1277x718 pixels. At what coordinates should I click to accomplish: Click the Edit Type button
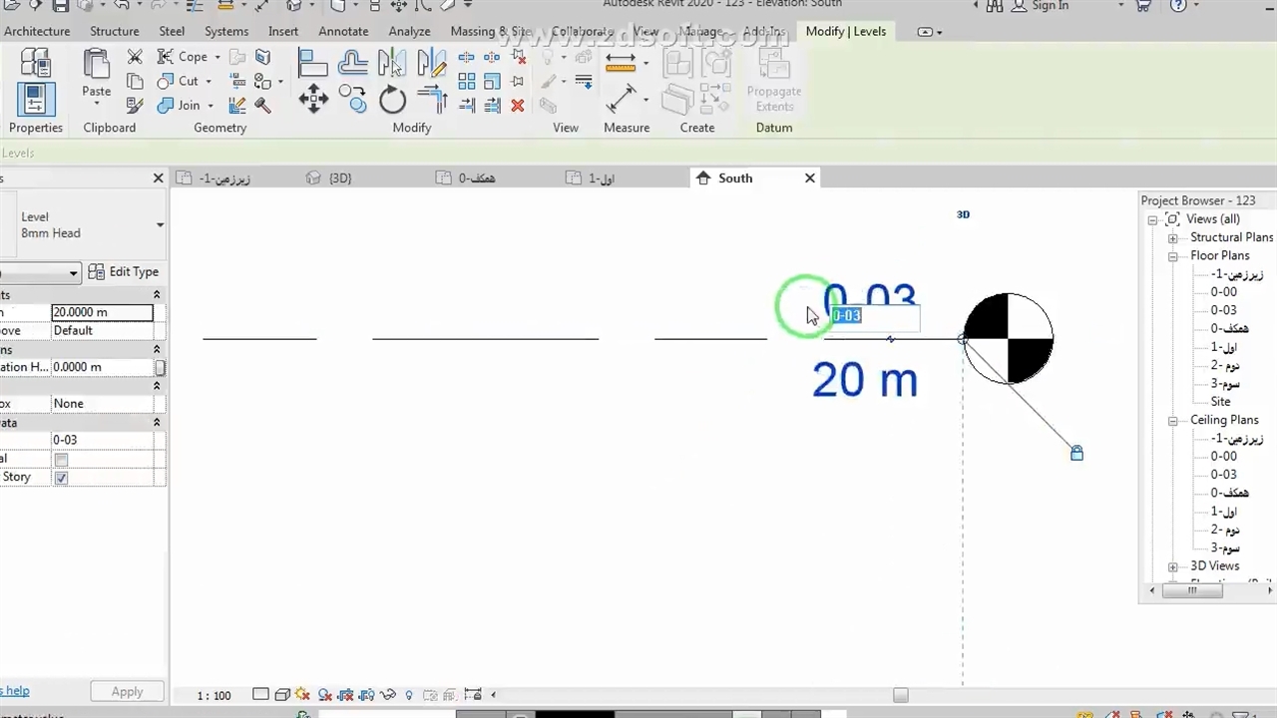point(124,272)
